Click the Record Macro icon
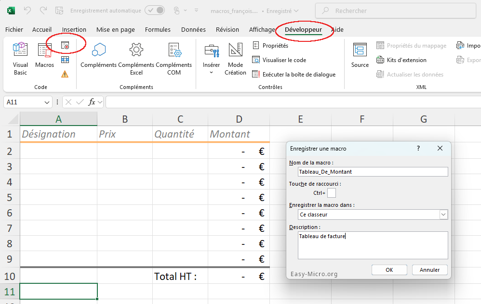The image size is (481, 304). tap(65, 45)
